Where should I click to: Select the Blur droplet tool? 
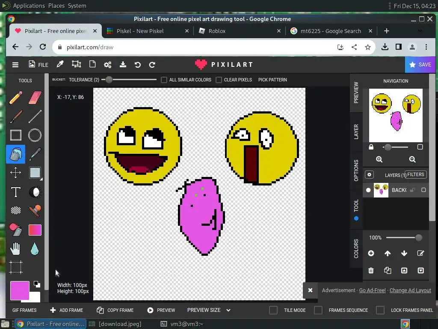[35, 249]
